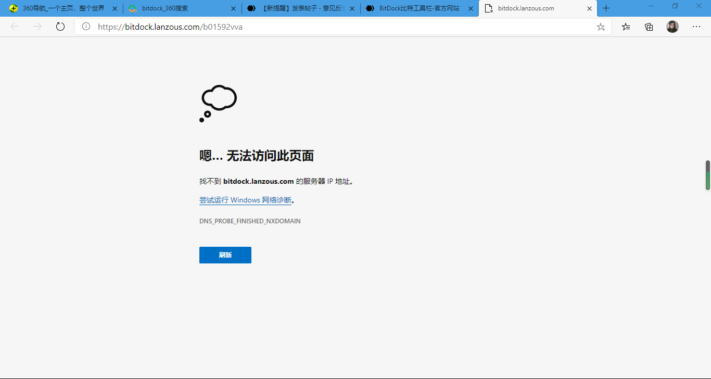Click the DNS_PROBE_FINISHED_NXDOMAIN error code text
The width and height of the screenshot is (711, 379).
coord(250,221)
